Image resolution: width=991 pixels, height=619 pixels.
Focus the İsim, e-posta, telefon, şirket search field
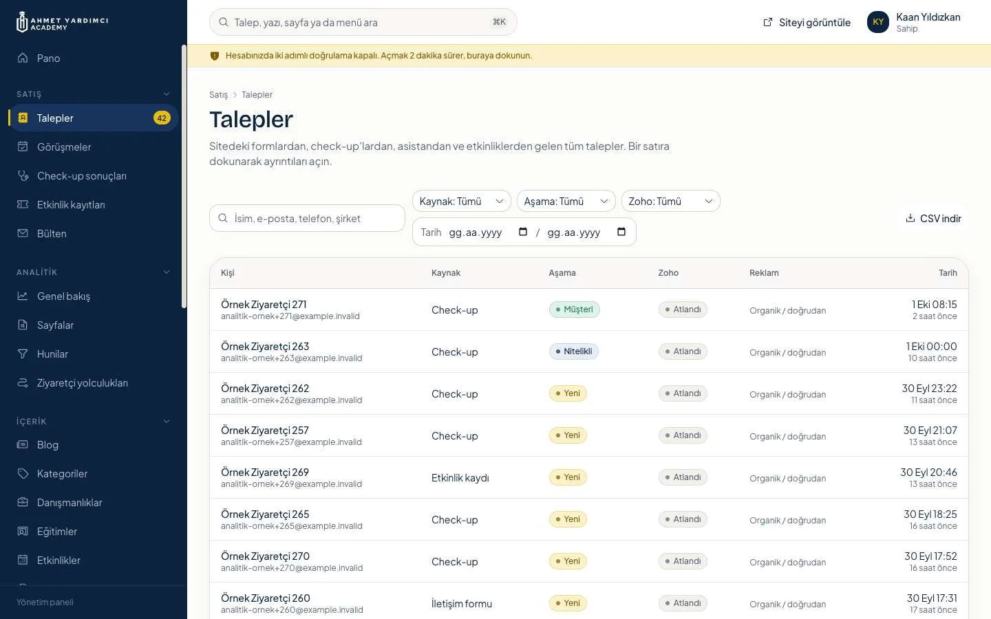coord(307,218)
